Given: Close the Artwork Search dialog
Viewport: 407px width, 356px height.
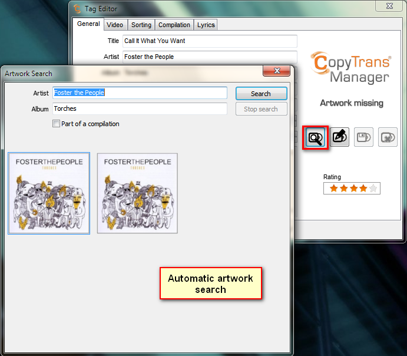Looking at the screenshot, I should pos(276,71).
